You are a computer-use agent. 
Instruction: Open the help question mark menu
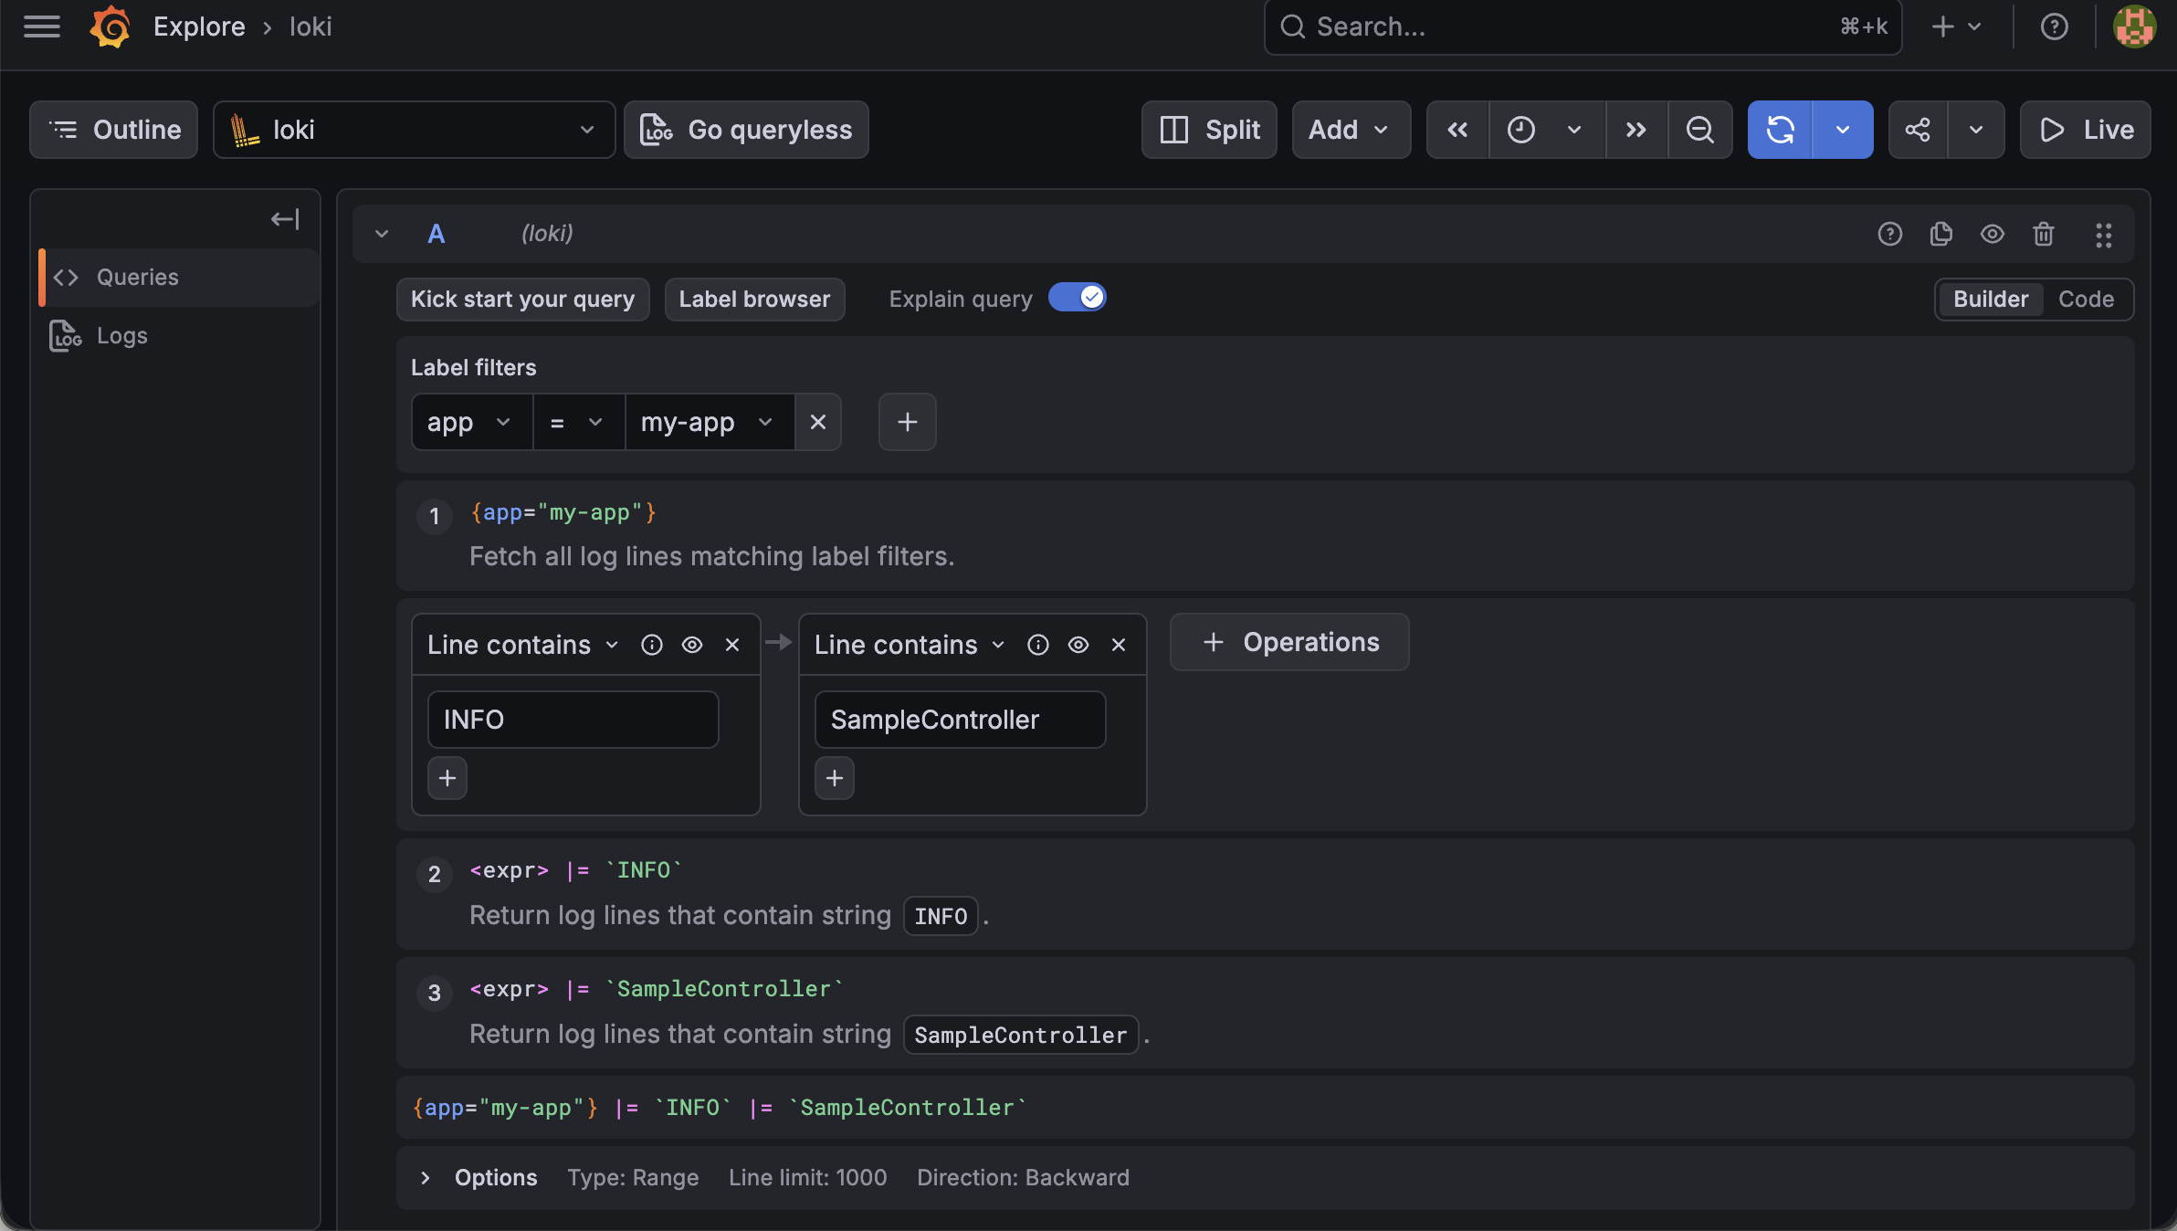[x=2054, y=26]
